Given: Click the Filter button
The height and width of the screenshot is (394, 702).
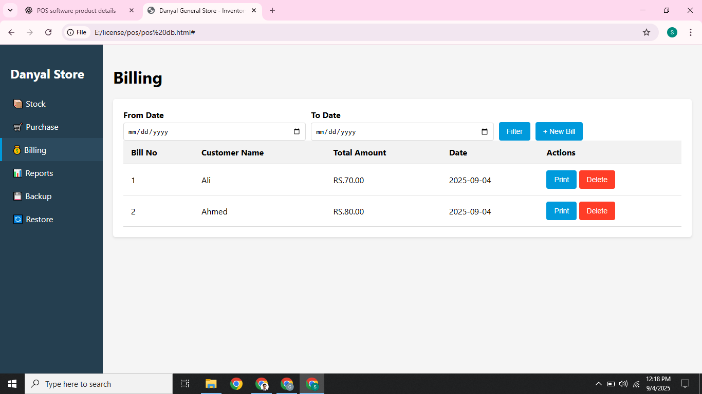Looking at the screenshot, I should coord(514,131).
